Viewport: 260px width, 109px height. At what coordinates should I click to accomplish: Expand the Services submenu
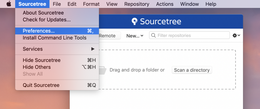57,49
